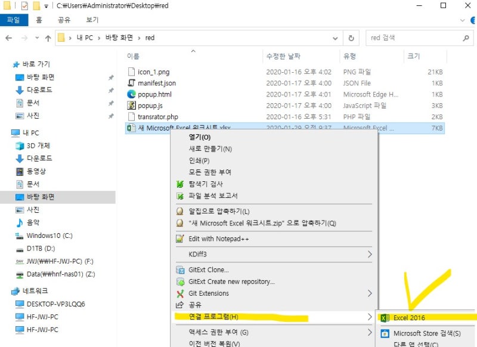Click Microsoft Store 검색 icon
The height and width of the screenshot is (347, 477).
(385, 333)
